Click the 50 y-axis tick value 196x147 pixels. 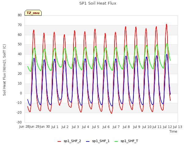point(20,44)
